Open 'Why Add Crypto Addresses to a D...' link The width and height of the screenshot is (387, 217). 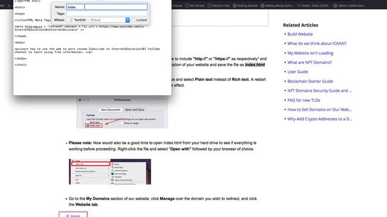tap(320, 119)
